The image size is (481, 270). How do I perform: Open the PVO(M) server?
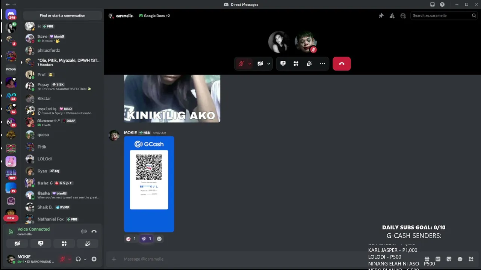pos(11,69)
